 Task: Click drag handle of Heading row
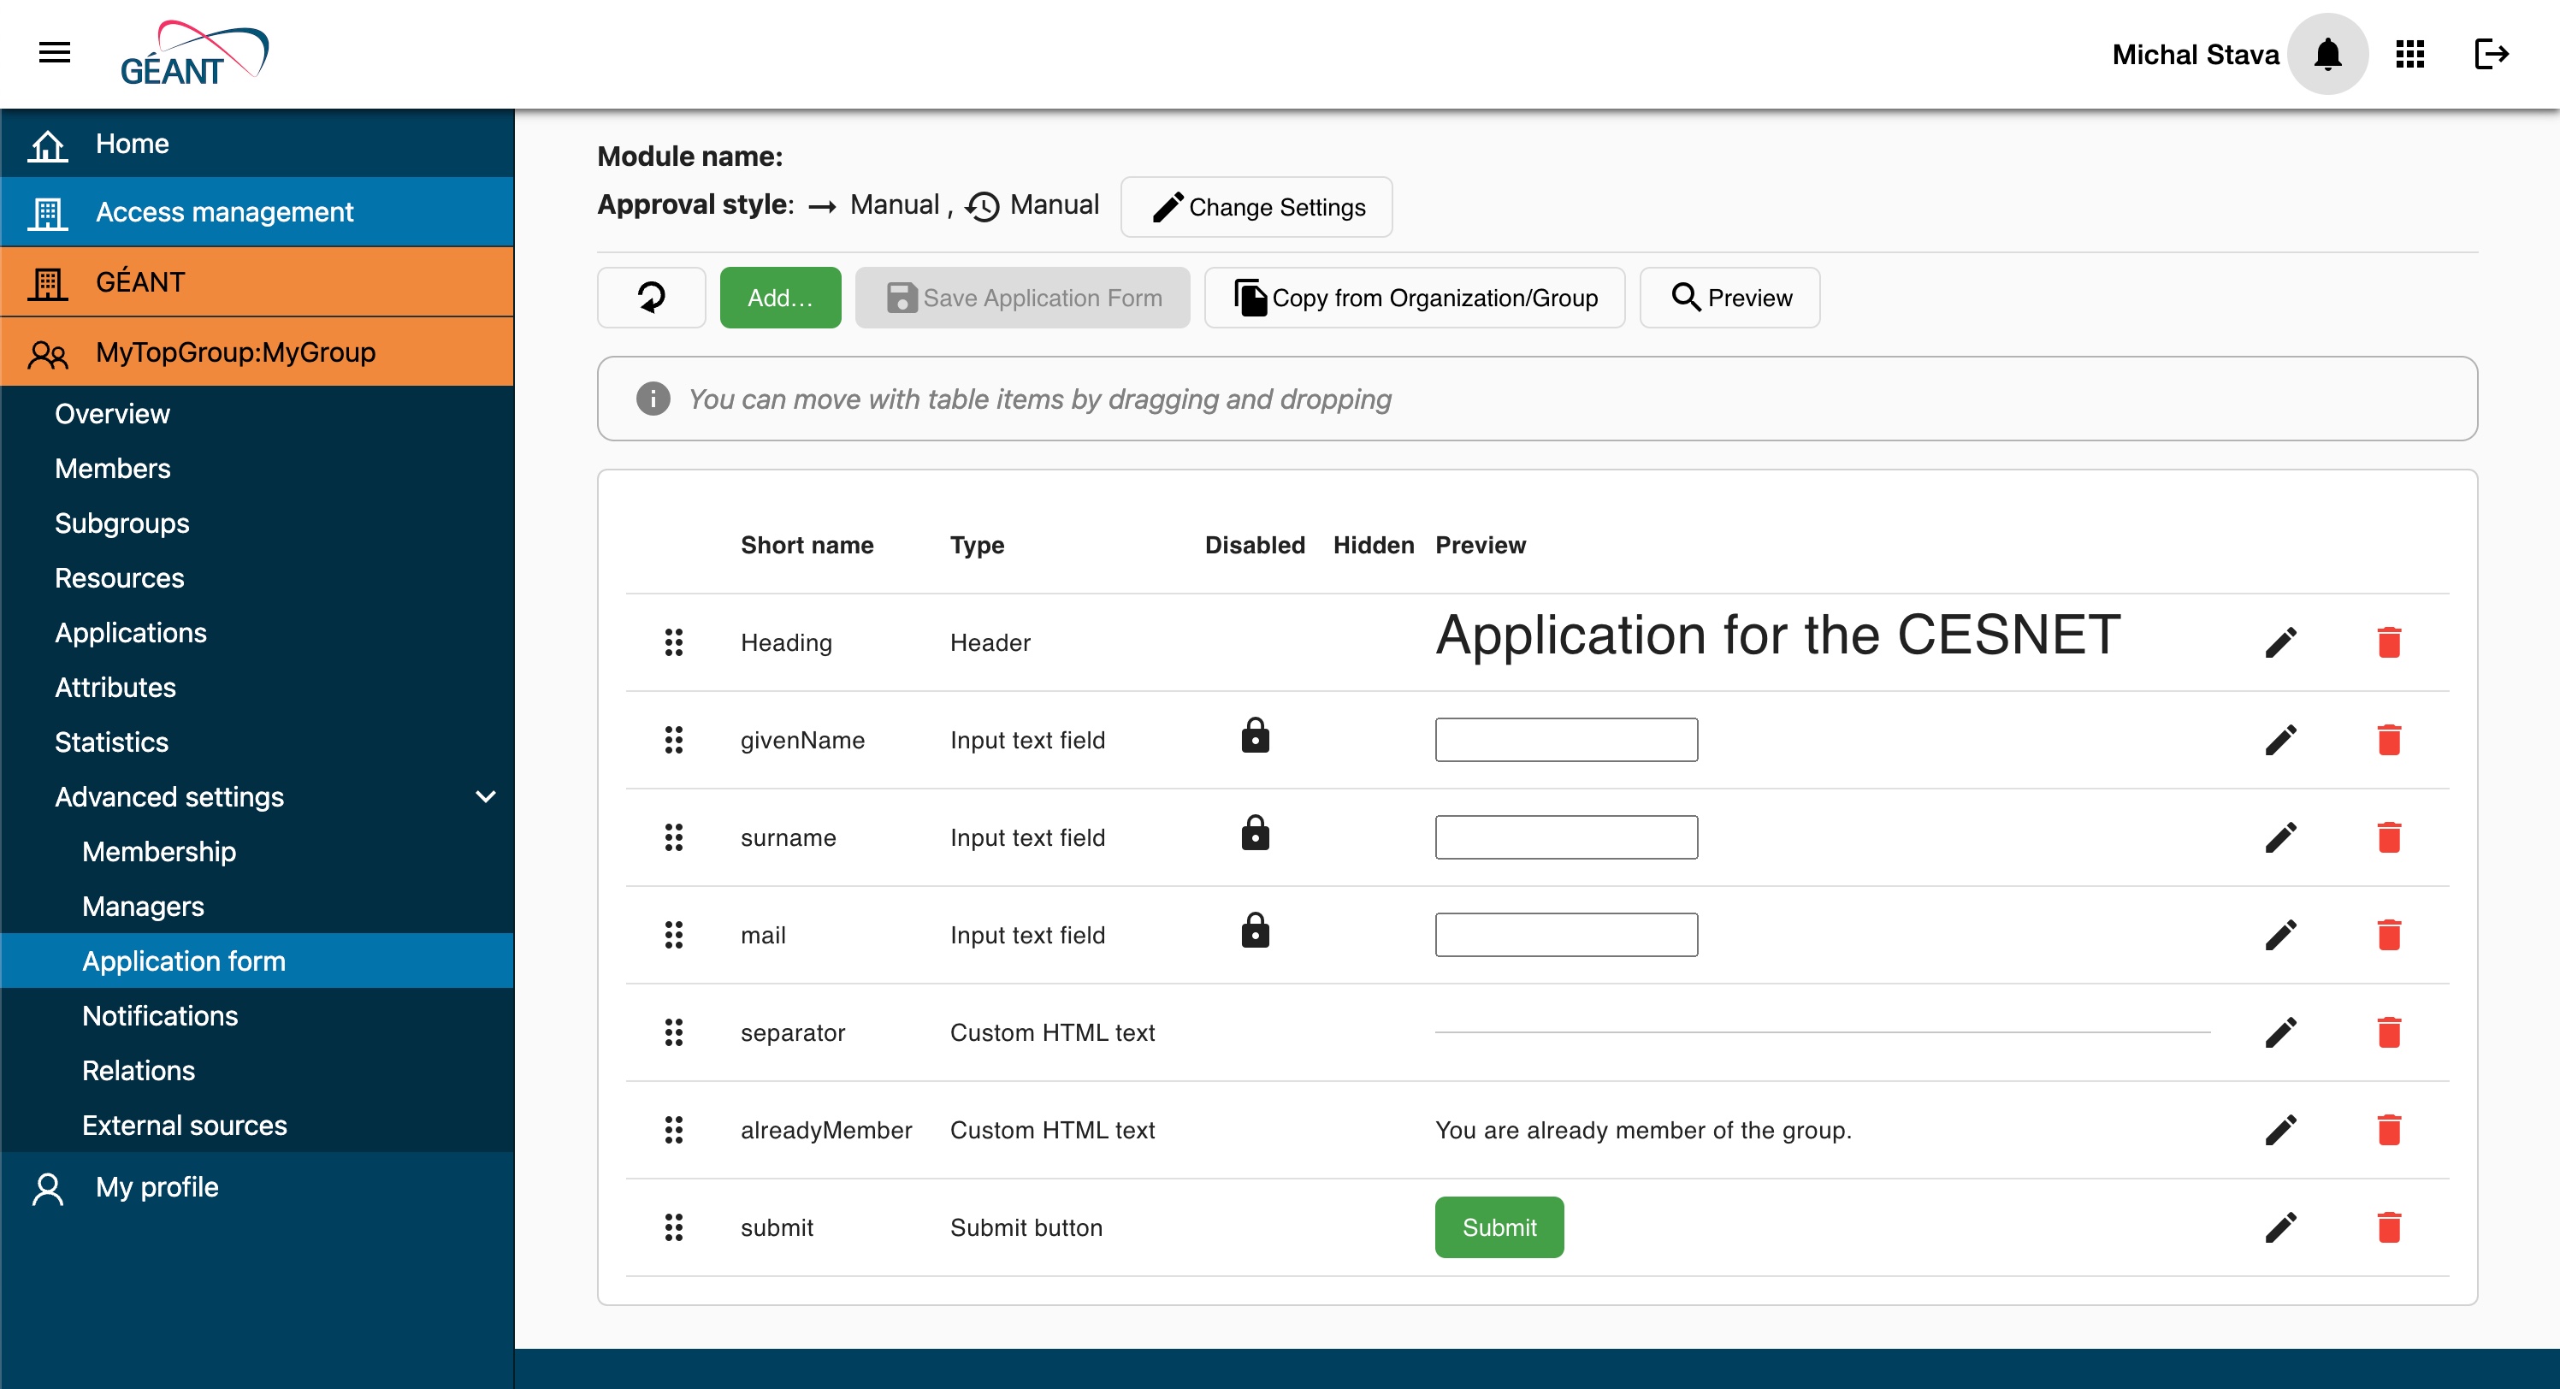pos(674,641)
